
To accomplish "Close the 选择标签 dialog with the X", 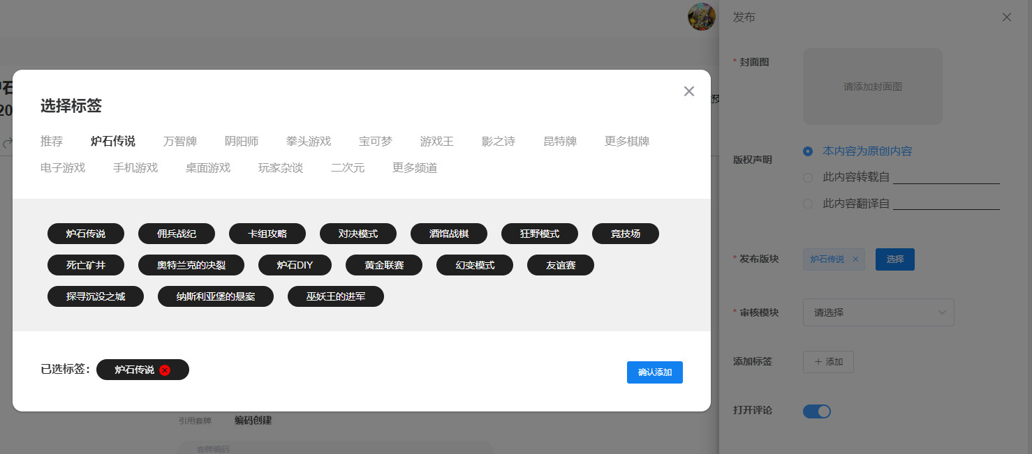I will pos(689,91).
